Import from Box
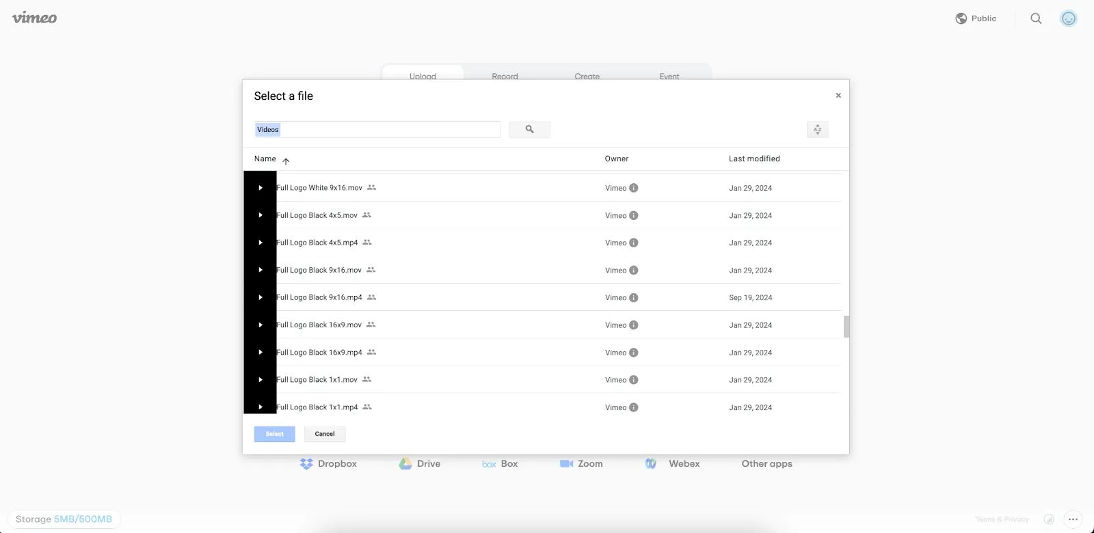Screen dimensions: 1094x533 click(x=500, y=463)
